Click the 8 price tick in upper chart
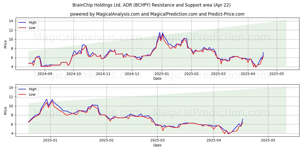The width and height of the screenshot is (303, 151). pos(13,48)
